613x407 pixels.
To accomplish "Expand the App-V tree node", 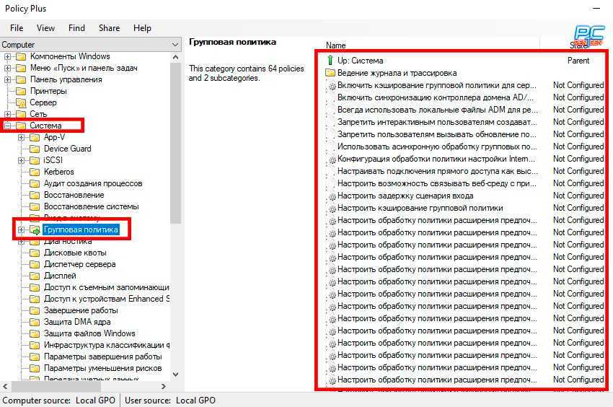I will coord(22,137).
